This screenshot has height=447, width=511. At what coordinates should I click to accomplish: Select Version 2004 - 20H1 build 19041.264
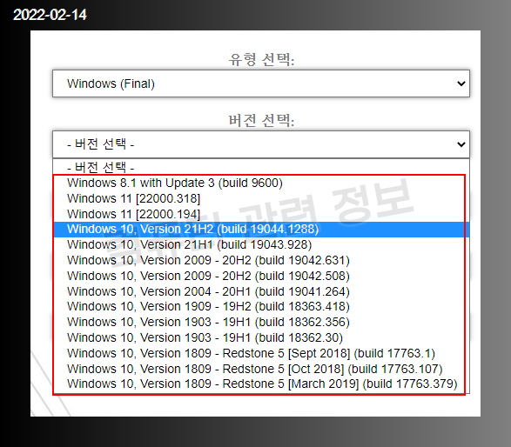coord(260,291)
